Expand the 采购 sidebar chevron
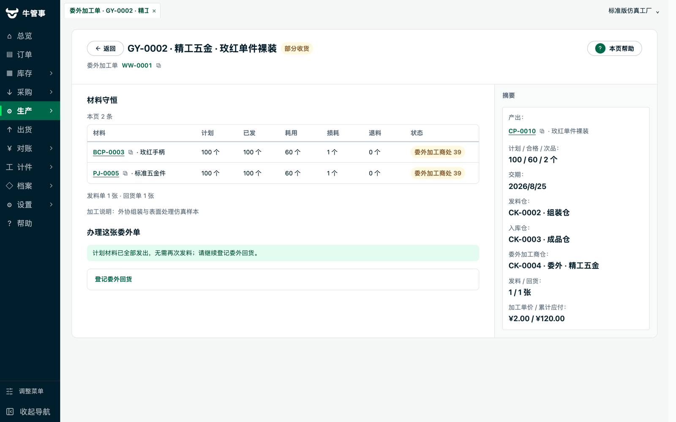The width and height of the screenshot is (676, 422). coord(51,92)
